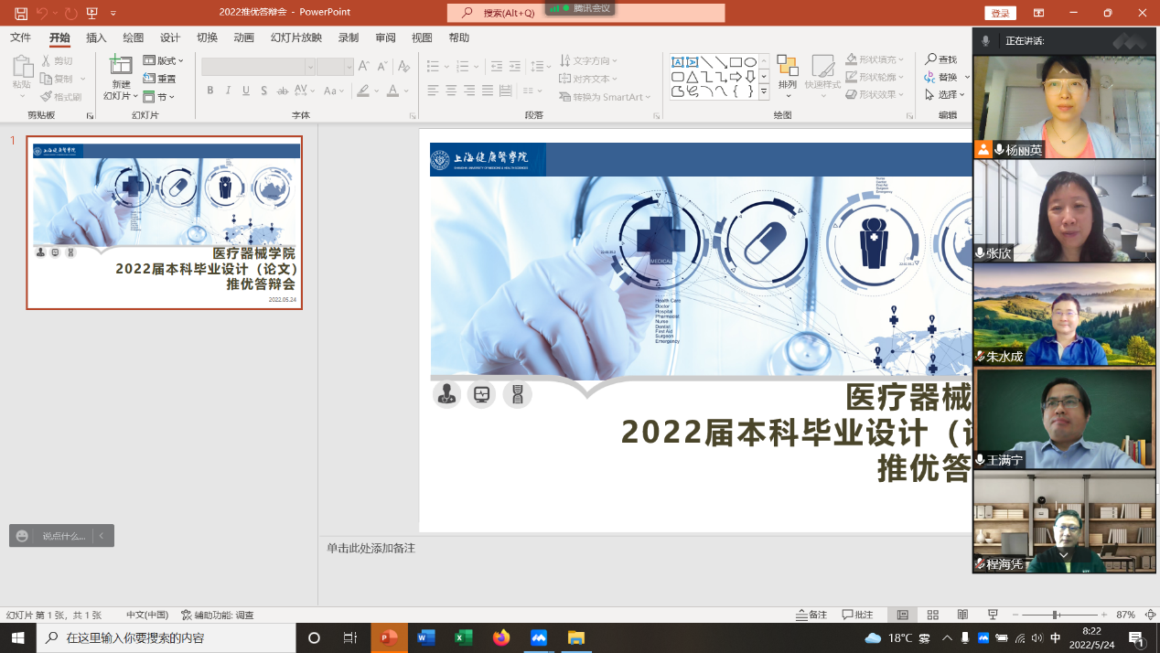This screenshot has width=1160, height=653.
Task: Toggle the Notes (备注) pane
Action: pos(811,615)
